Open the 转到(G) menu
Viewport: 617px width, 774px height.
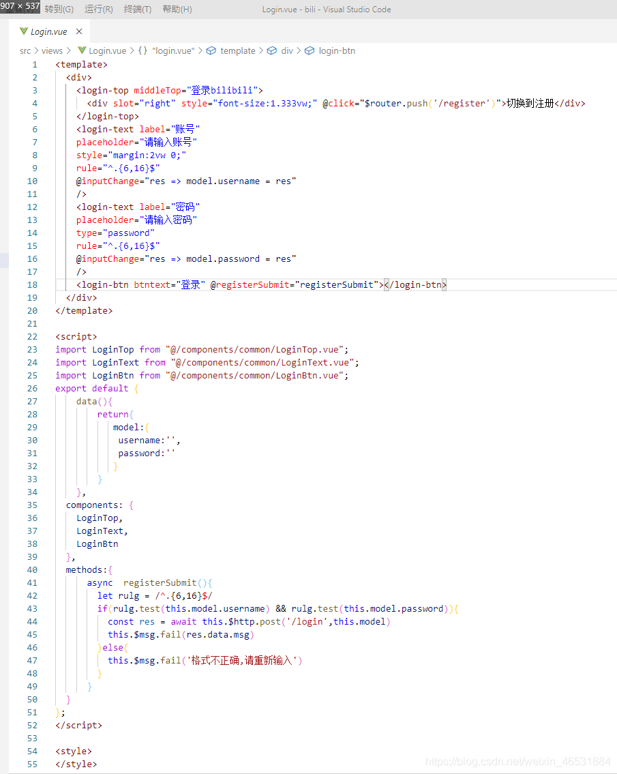coord(59,9)
